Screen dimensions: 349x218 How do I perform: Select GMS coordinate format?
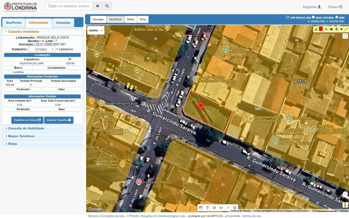tap(337, 17)
